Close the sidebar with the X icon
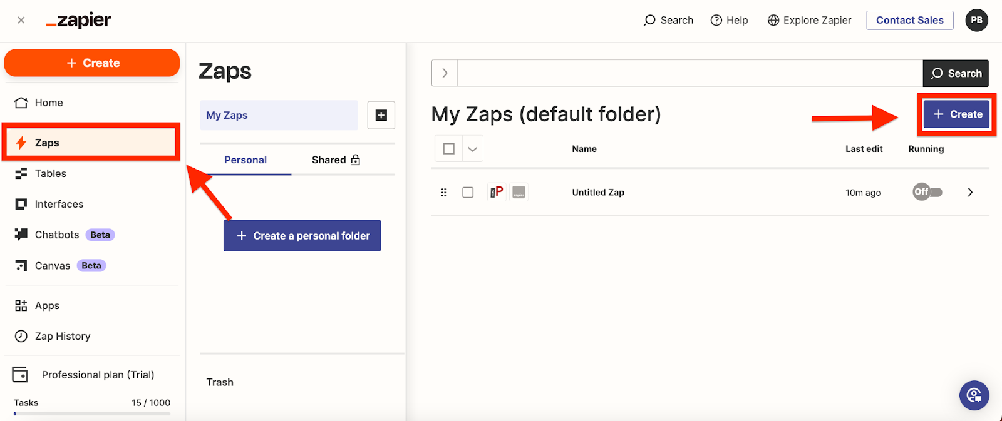Image resolution: width=1002 pixels, height=421 pixels. (x=21, y=20)
